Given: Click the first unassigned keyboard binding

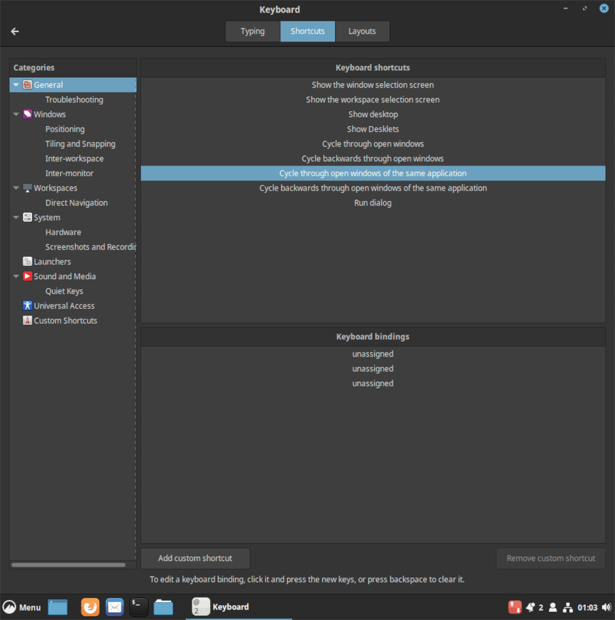Looking at the screenshot, I should click(x=373, y=354).
